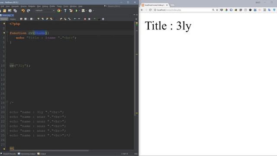The width and height of the screenshot is (277, 156).
Task: Open the Search Results panel
Action: (x=8, y=154)
